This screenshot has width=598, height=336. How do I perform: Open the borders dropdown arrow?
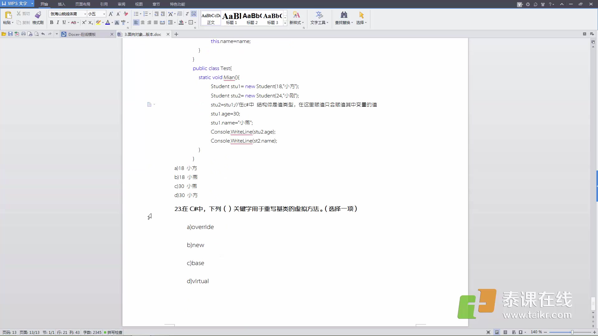(195, 22)
